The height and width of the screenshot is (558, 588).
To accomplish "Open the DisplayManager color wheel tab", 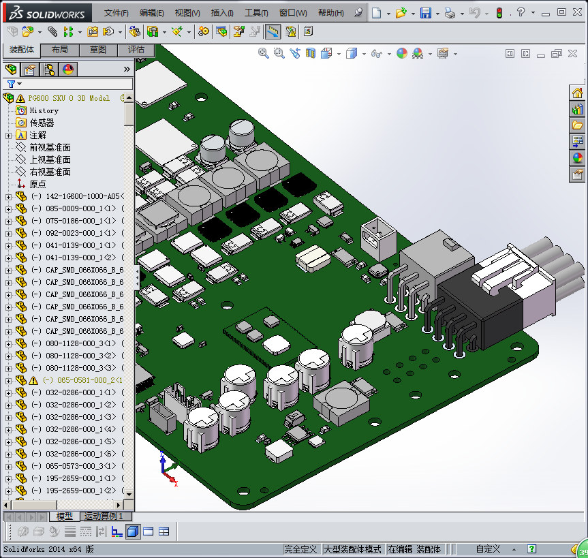I will coord(67,69).
